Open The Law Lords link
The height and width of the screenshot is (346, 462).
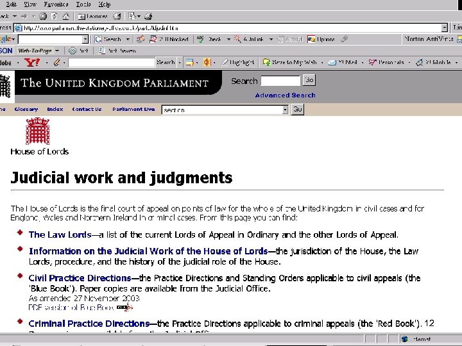[60, 235]
